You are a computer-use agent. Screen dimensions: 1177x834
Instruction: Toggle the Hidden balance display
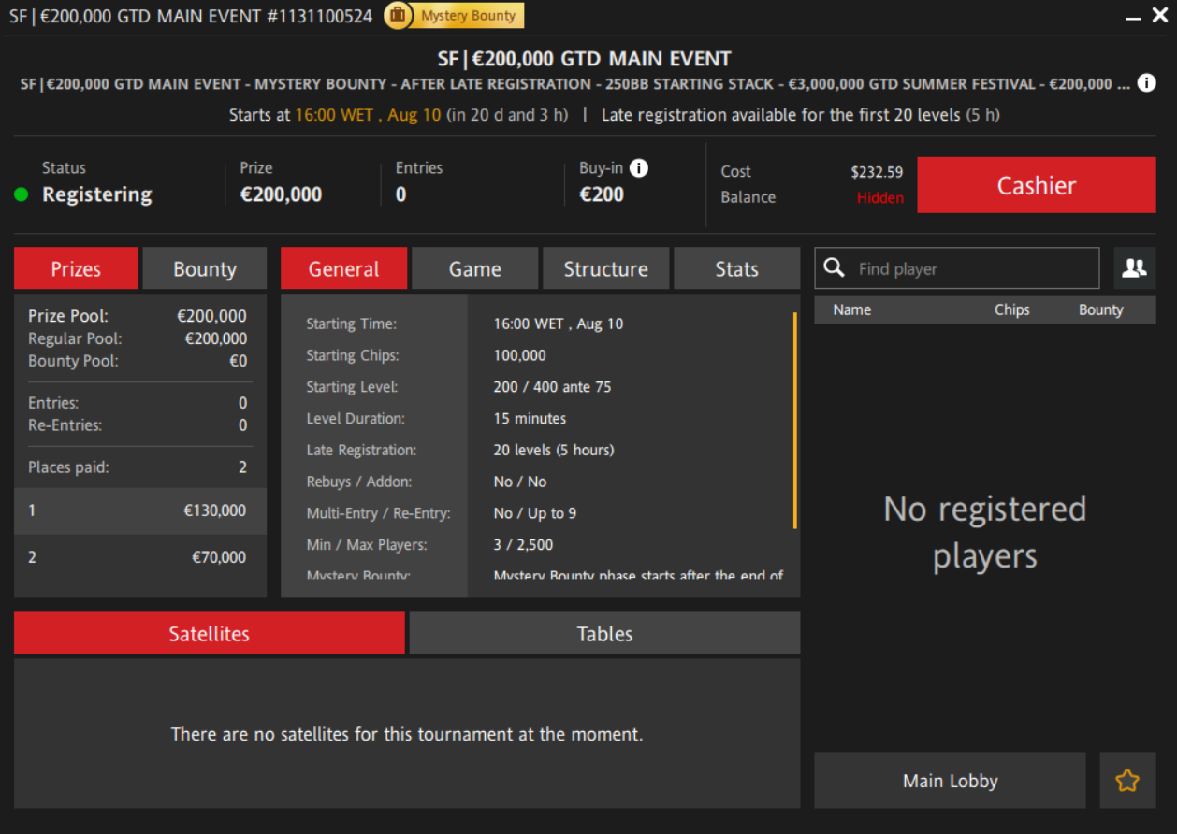click(x=879, y=198)
